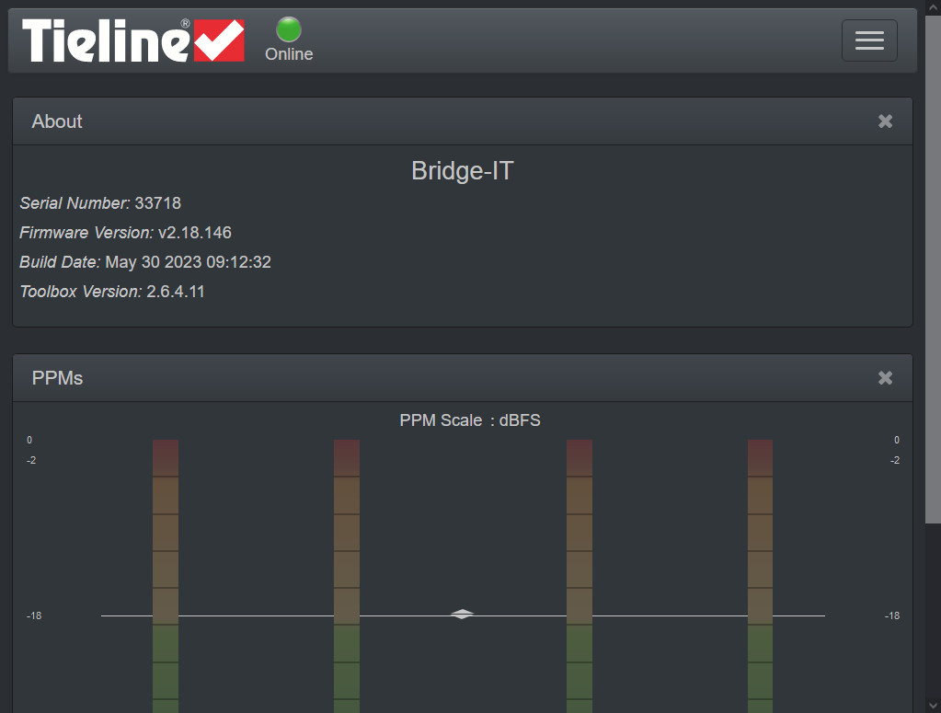Click the fourth PPM meter bar
This screenshot has height=713, width=941.
[x=761, y=576]
